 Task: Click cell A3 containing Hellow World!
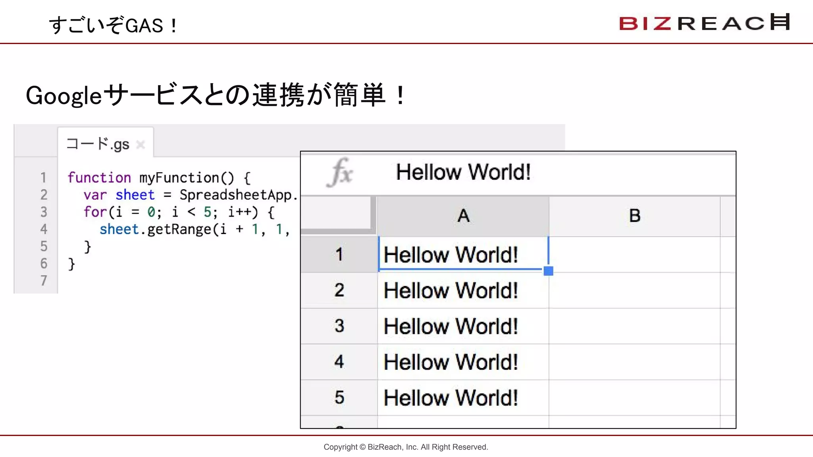point(463,326)
